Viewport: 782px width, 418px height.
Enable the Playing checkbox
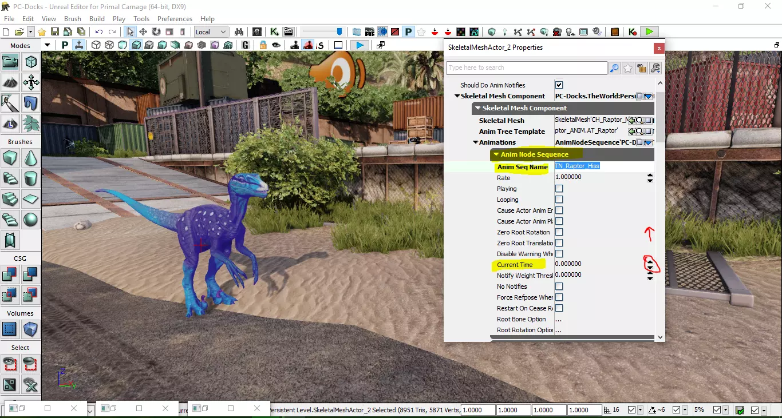(x=559, y=189)
